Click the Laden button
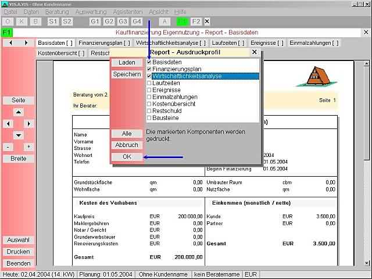 [127, 63]
